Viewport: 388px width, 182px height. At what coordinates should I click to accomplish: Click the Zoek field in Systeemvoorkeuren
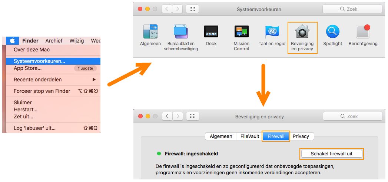(352, 9)
